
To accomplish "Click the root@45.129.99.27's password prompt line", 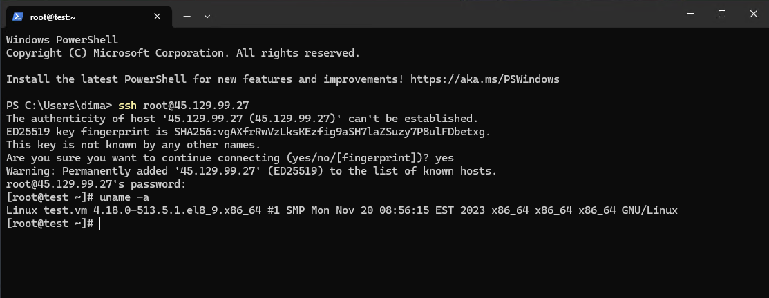I will tap(96, 184).
